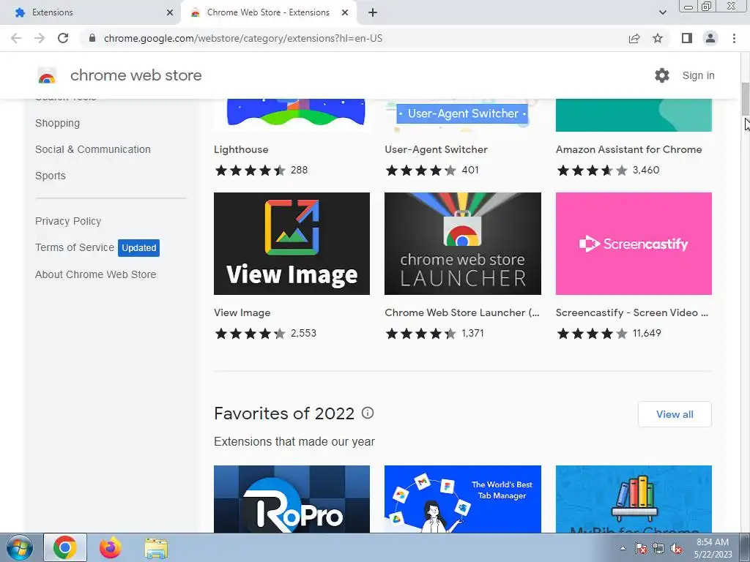750x562 pixels.
Task: Open Terms of Service link
Action: [75, 247]
